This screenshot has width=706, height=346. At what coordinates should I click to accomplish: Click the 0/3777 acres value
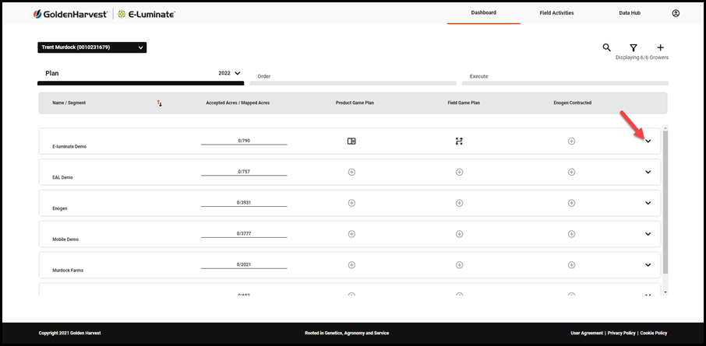pyautogui.click(x=244, y=234)
